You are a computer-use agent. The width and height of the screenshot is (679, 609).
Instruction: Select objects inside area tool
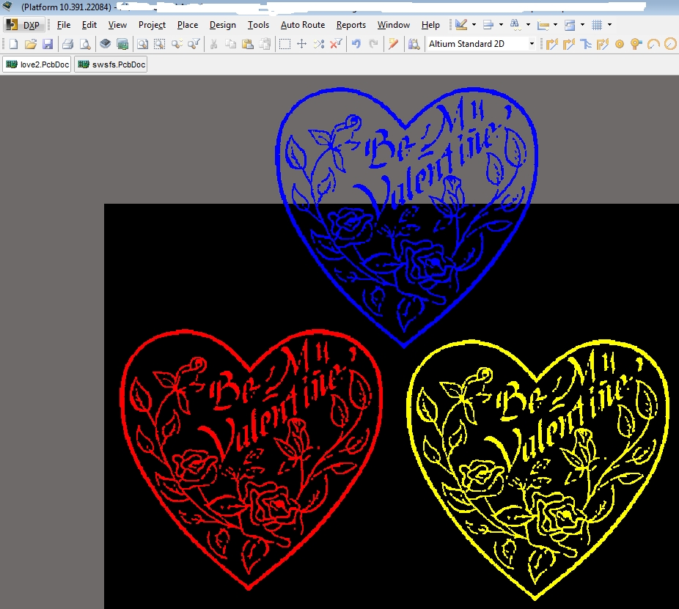point(285,44)
